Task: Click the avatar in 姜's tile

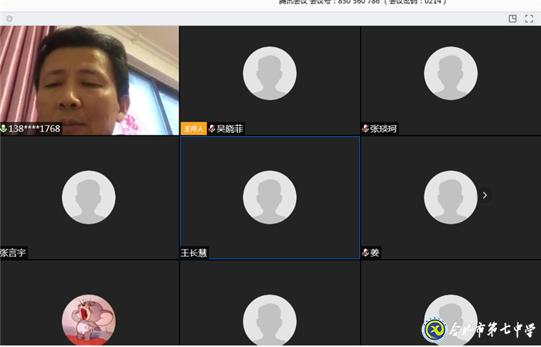Action: coord(451,197)
